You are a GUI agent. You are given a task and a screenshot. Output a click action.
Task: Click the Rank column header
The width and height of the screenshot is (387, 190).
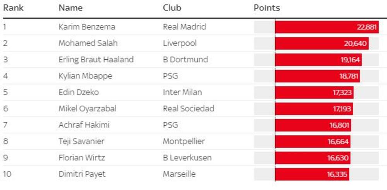(14, 8)
